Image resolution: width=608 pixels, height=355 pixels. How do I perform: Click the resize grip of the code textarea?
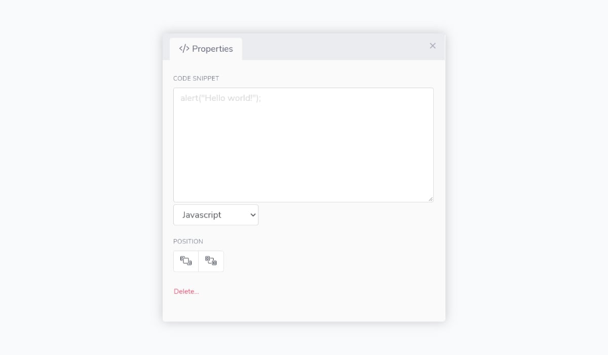430,199
